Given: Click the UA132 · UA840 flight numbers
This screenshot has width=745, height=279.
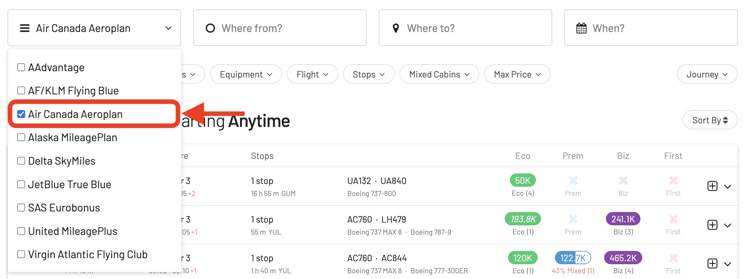Looking at the screenshot, I should (377, 181).
